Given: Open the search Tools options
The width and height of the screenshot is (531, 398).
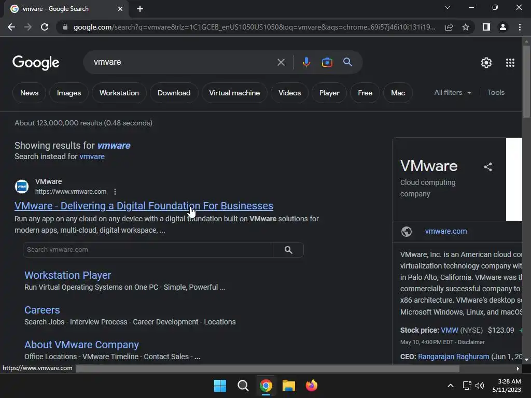Looking at the screenshot, I should pos(496,92).
